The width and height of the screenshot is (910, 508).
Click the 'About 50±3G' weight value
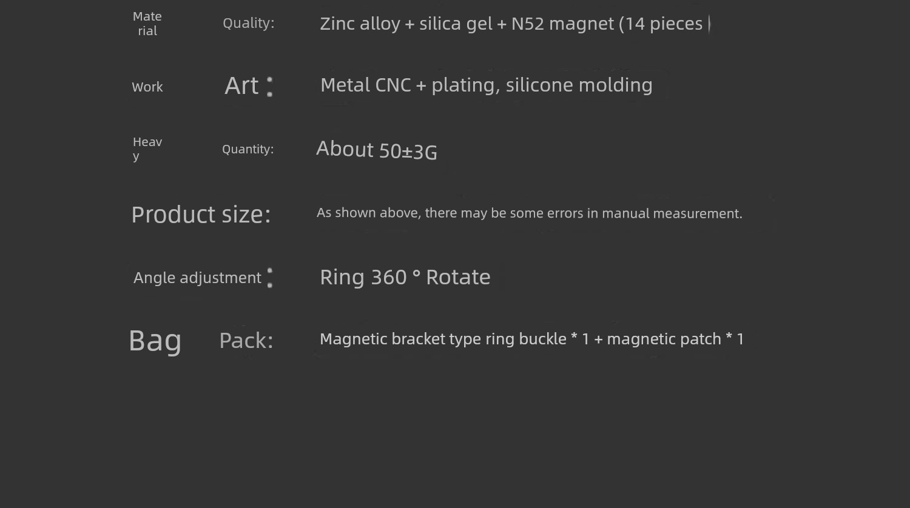point(377,150)
